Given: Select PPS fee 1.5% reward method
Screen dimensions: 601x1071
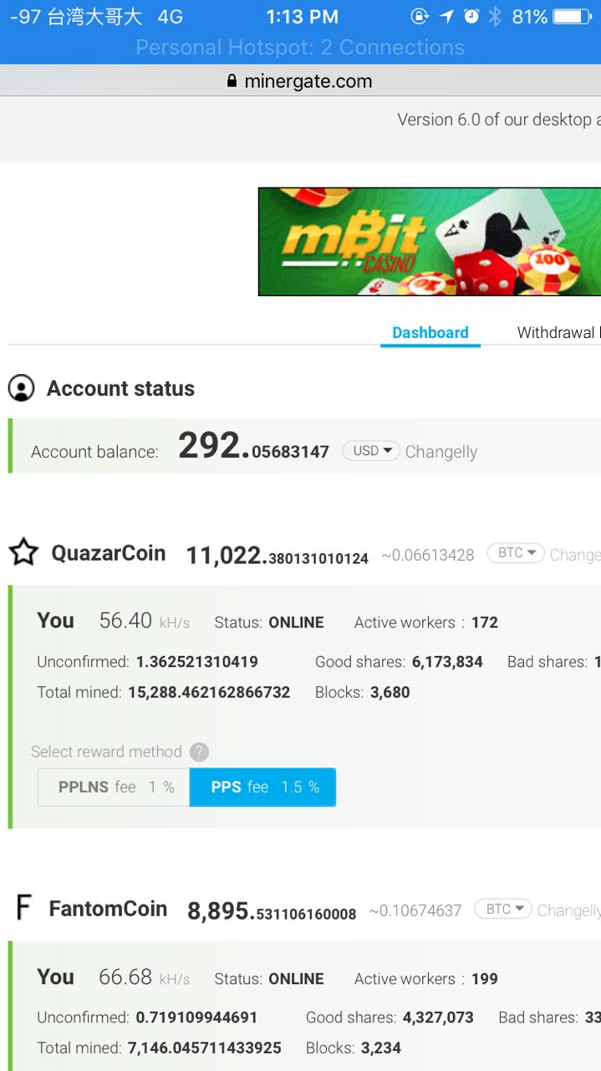Looking at the screenshot, I should [x=263, y=787].
